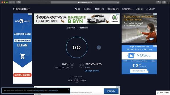Click the Log In link
Image resolution: width=170 pixels, height=95 pixels.
point(151,9)
